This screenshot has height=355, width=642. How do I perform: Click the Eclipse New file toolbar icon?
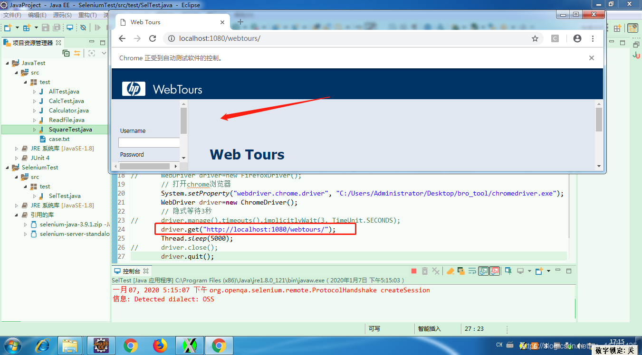point(8,28)
